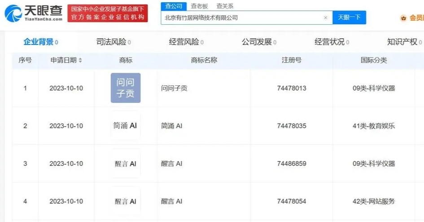The width and height of the screenshot is (424, 222).
Task: Click 09类-科学仪器 in row 1
Action: tap(374, 88)
